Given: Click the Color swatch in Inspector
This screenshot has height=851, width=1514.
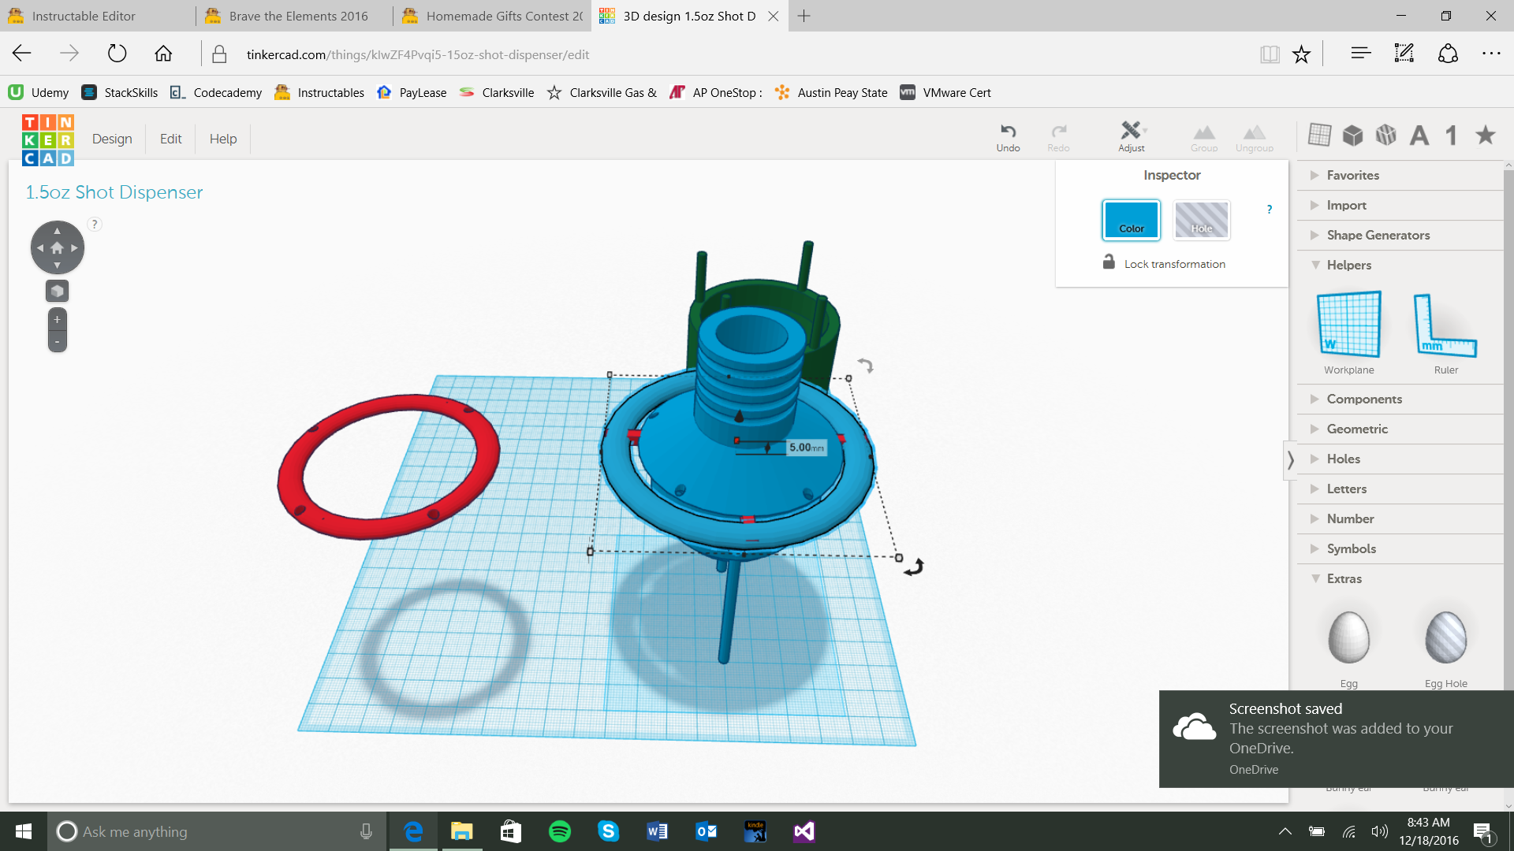Looking at the screenshot, I should (x=1131, y=219).
